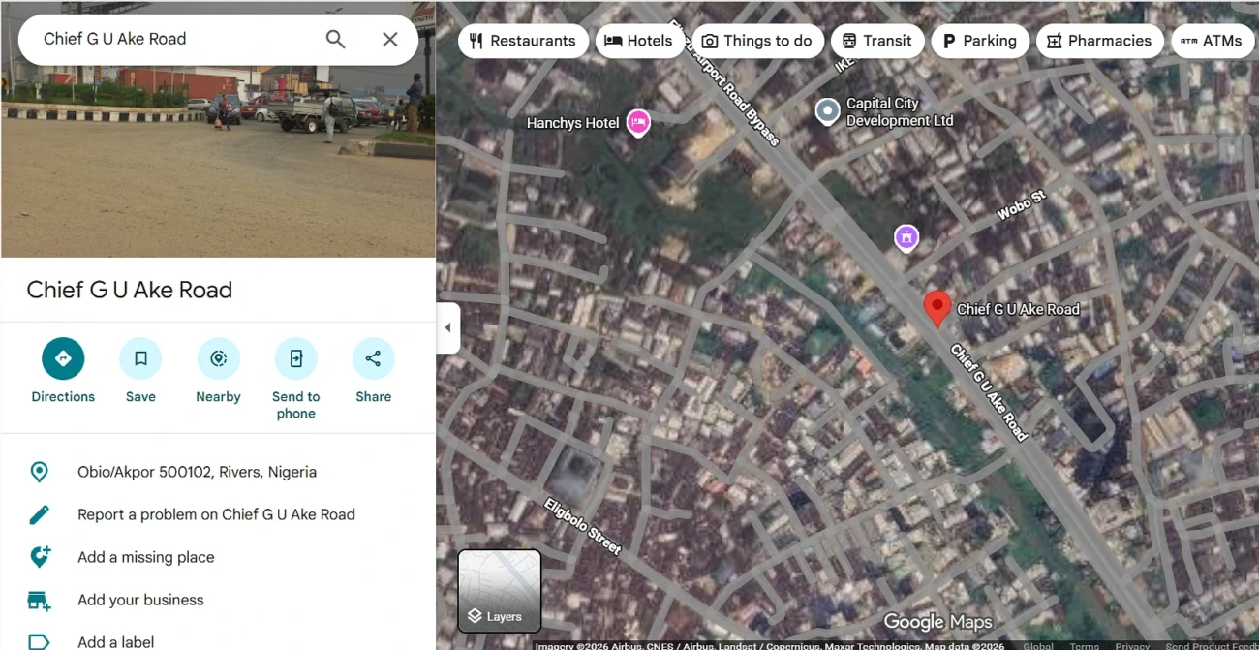The height and width of the screenshot is (650, 1259).
Task: Click the location pin icon beside the address
Action: pos(39,472)
